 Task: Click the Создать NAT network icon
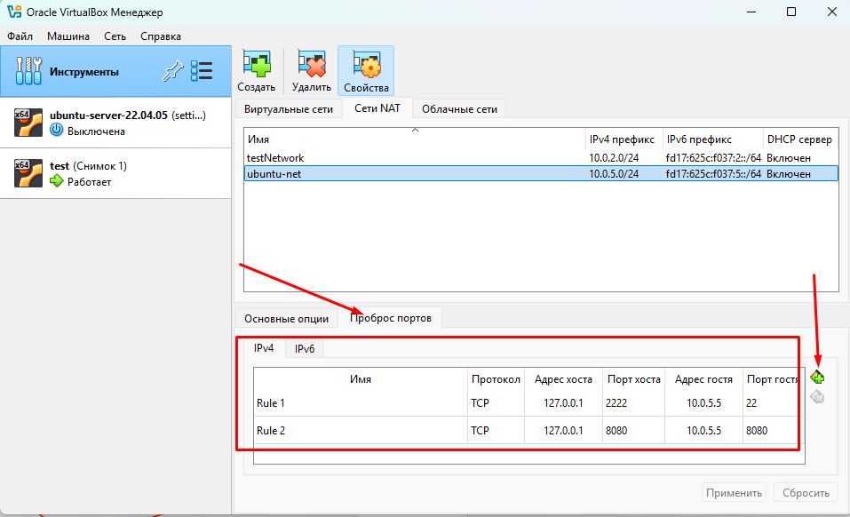tap(257, 71)
